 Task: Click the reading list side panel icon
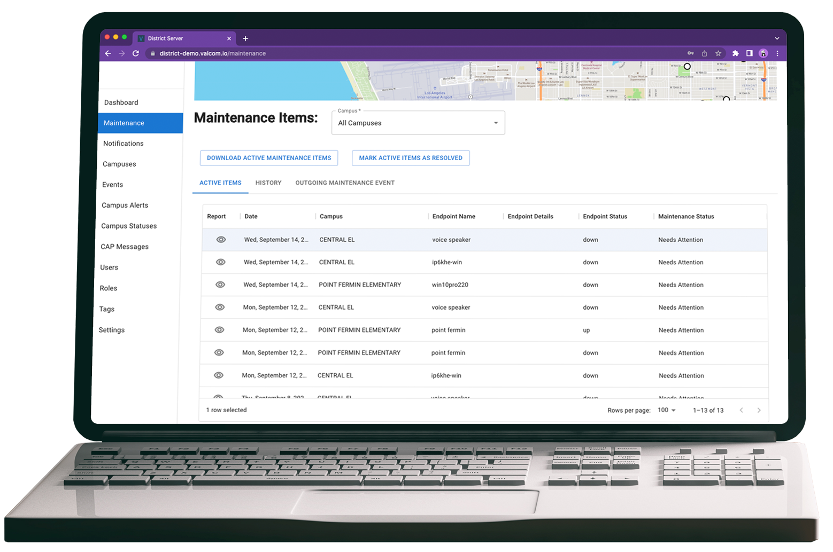[750, 53]
